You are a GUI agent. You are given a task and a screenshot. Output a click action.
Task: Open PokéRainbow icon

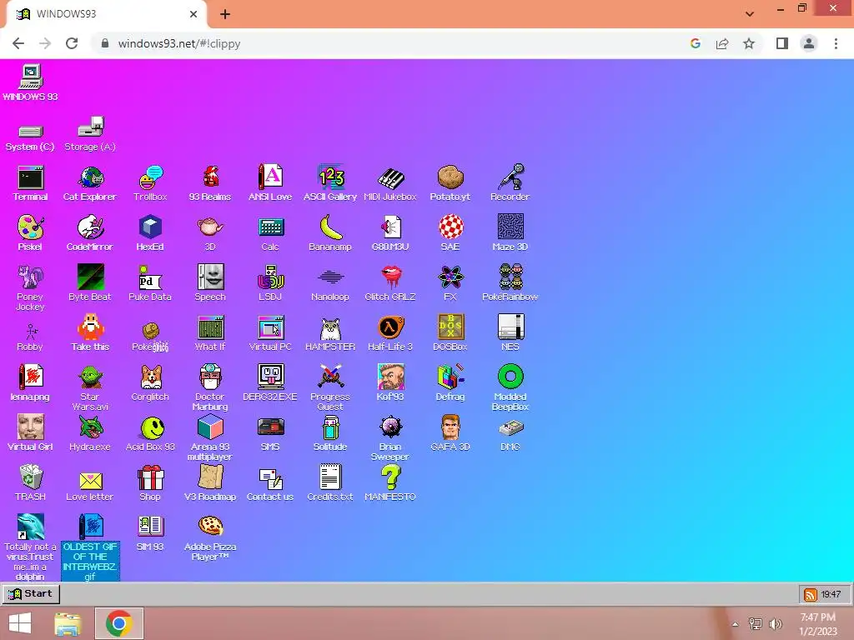click(510, 277)
